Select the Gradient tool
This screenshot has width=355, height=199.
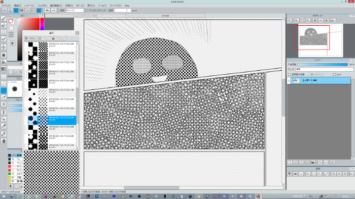4,69
